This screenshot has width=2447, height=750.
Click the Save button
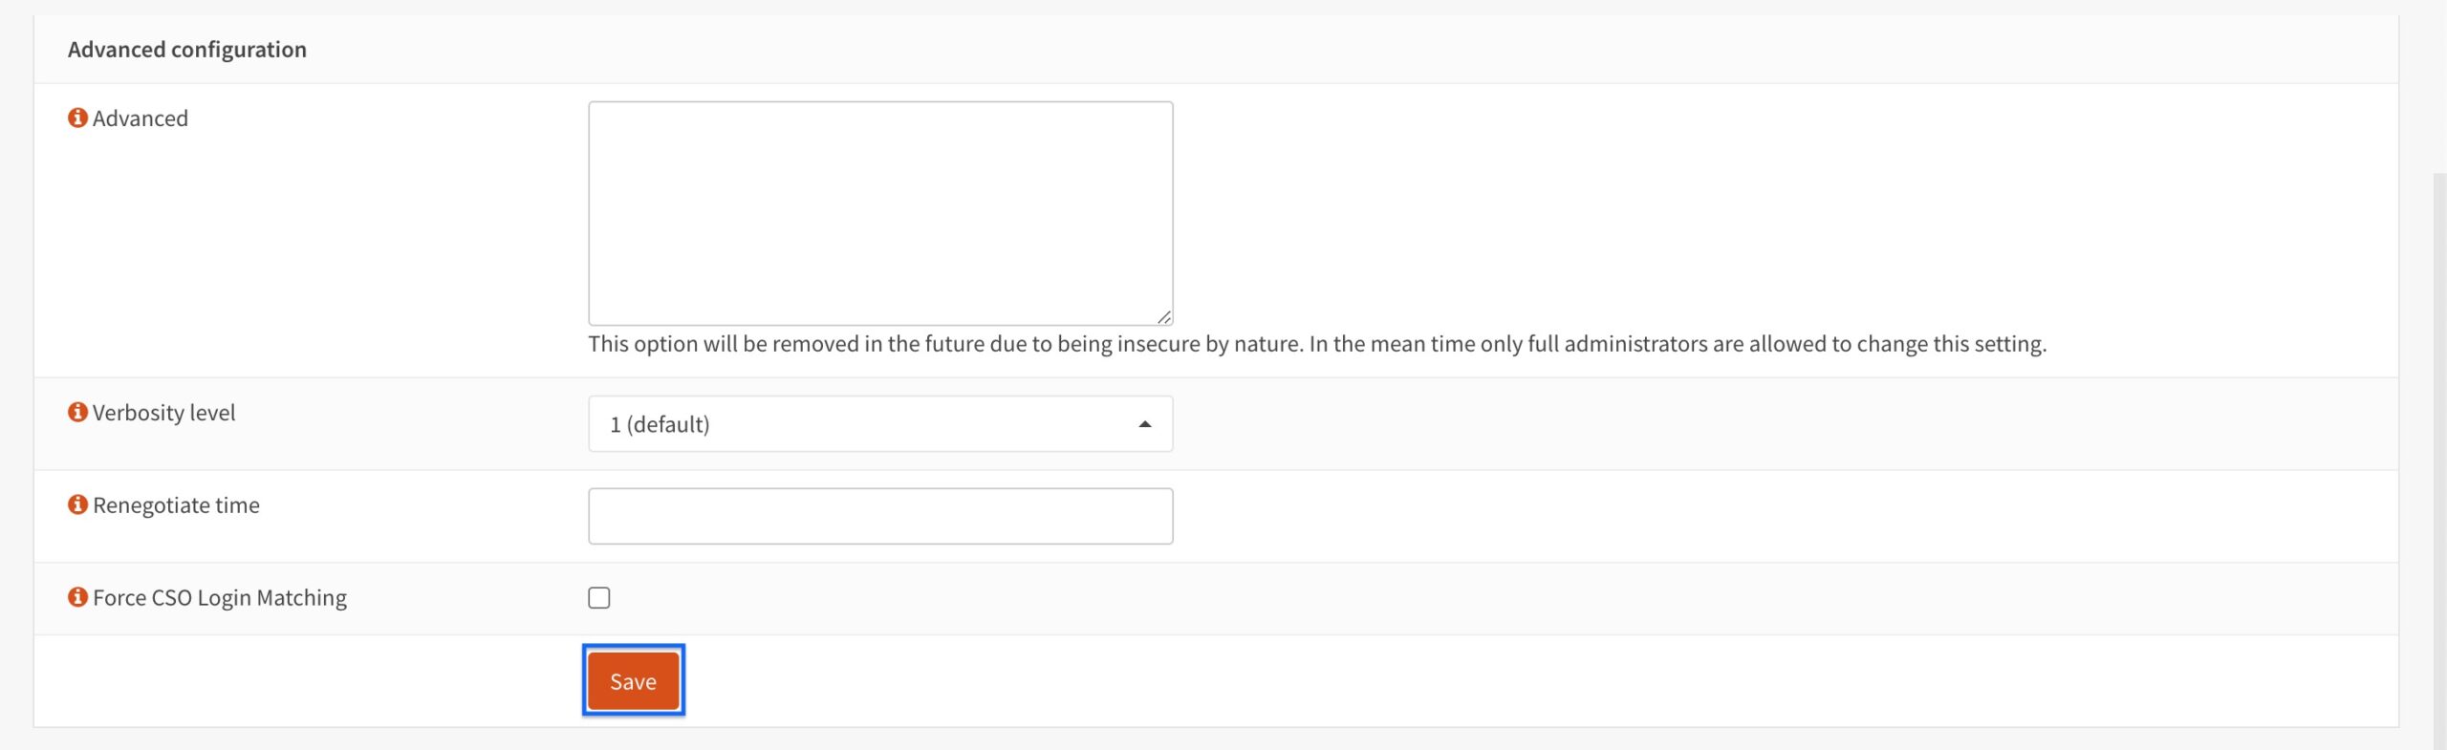point(633,681)
